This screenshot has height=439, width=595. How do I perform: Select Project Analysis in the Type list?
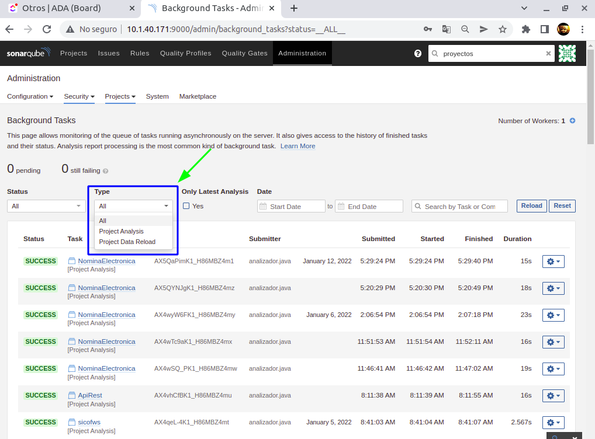coord(121,231)
